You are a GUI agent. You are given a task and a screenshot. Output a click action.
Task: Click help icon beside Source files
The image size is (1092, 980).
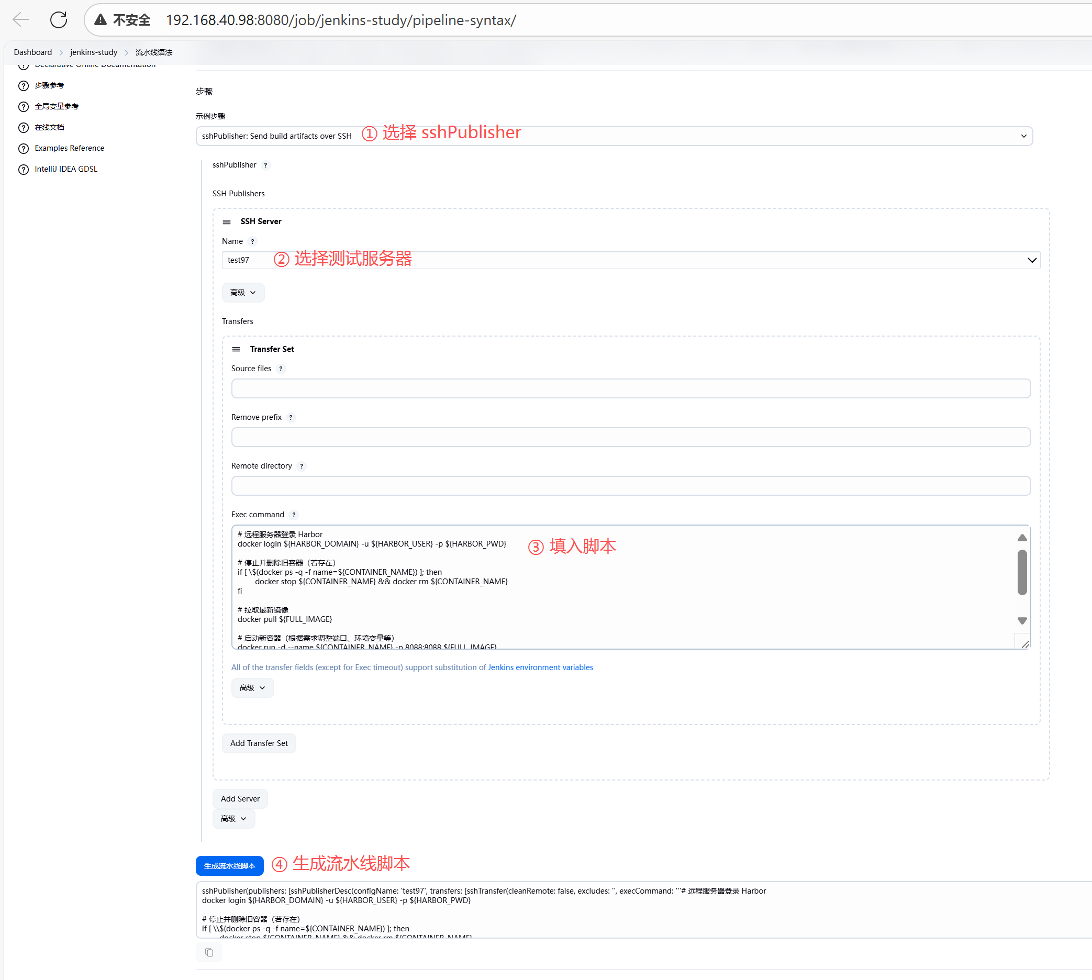[281, 369]
